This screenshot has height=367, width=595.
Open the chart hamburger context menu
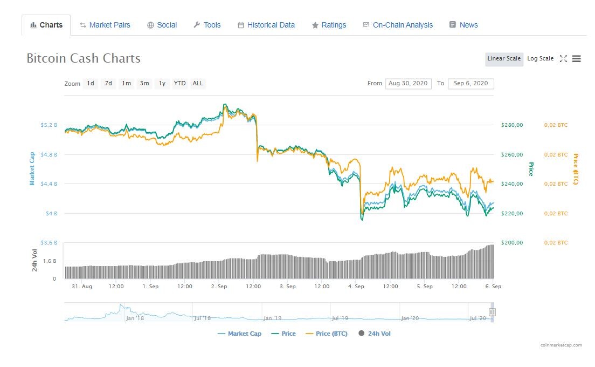[577, 58]
